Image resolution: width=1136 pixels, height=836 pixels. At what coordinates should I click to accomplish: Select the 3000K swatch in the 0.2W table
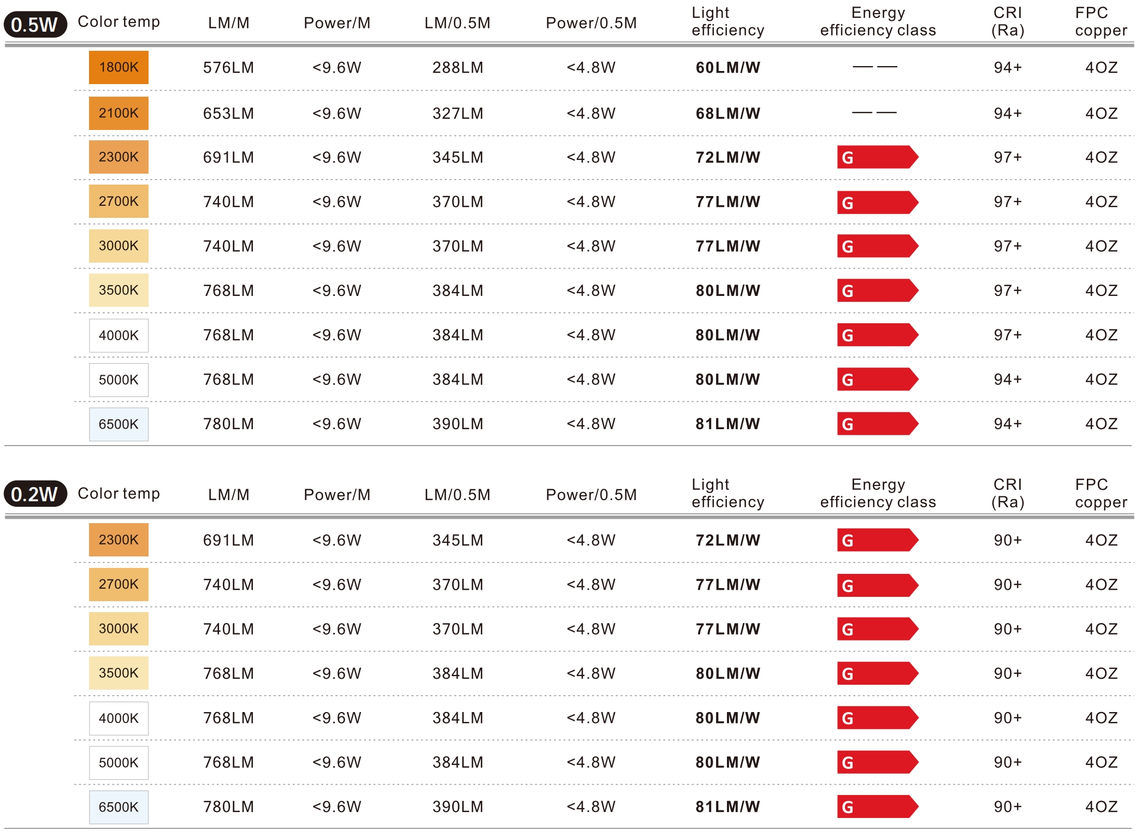(119, 629)
